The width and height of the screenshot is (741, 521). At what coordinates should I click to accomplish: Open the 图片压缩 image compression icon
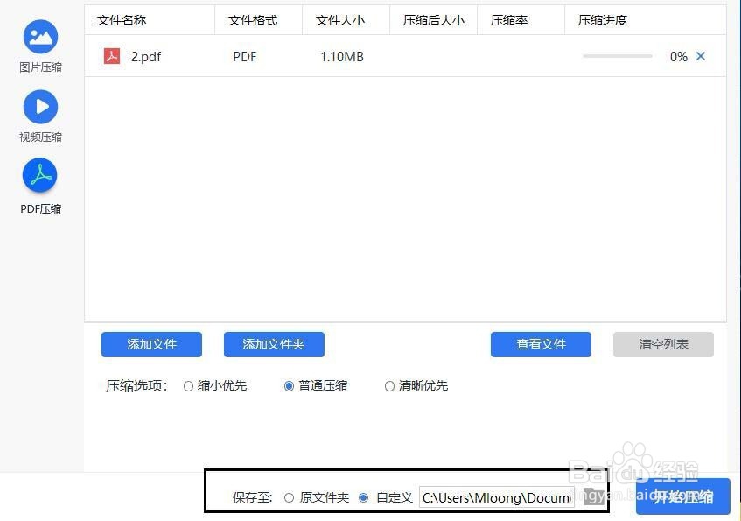40,37
